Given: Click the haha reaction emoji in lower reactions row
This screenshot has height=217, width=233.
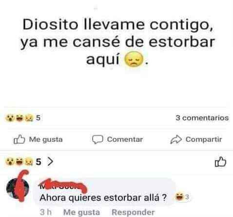Looking at the screenshot, I should tap(19, 162).
